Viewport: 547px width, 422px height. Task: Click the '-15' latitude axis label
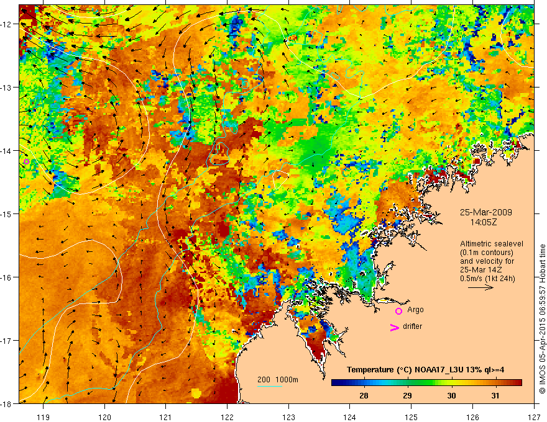6,213
